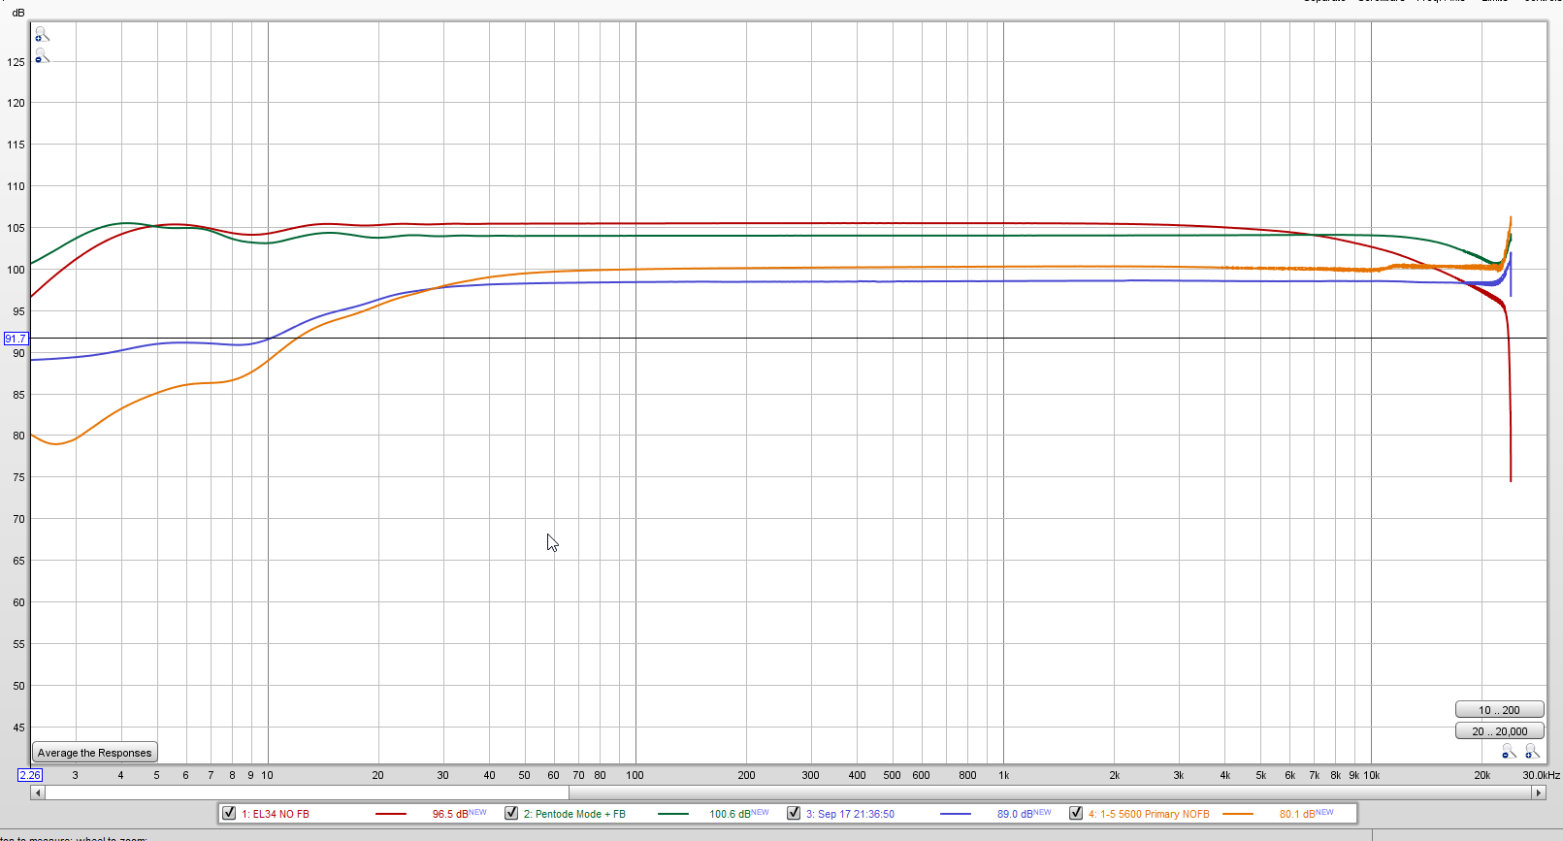
Task: Uncheck the '4: 1-5 5600 Primary NOFB' trace
Action: coord(1076,813)
